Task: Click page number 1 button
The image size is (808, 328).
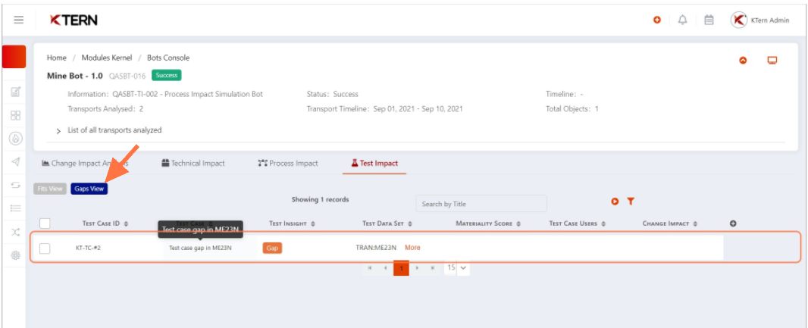Action: tap(401, 267)
